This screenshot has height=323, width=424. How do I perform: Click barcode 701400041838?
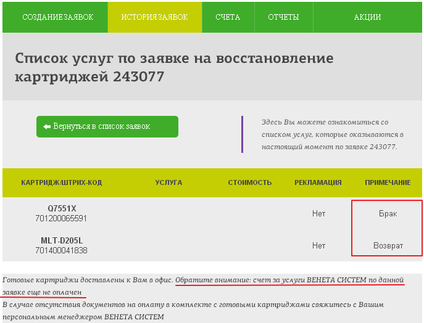(x=61, y=250)
